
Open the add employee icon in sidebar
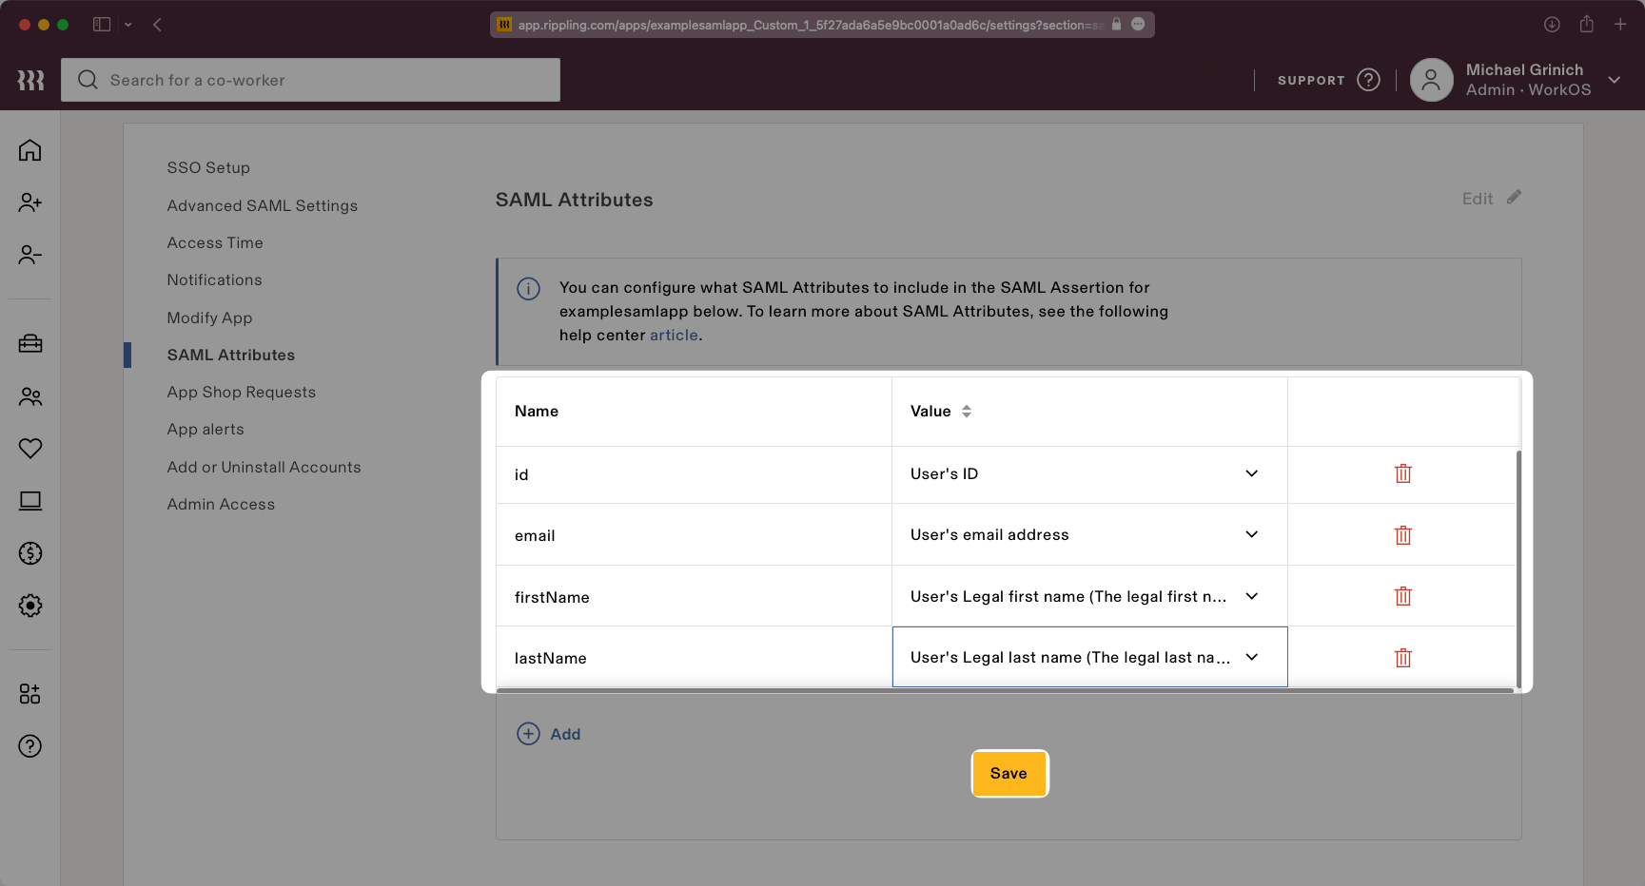[x=30, y=202]
